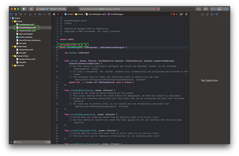Toggle recent files filter clock icon
The height and width of the screenshot is (156, 239).
click(46, 142)
